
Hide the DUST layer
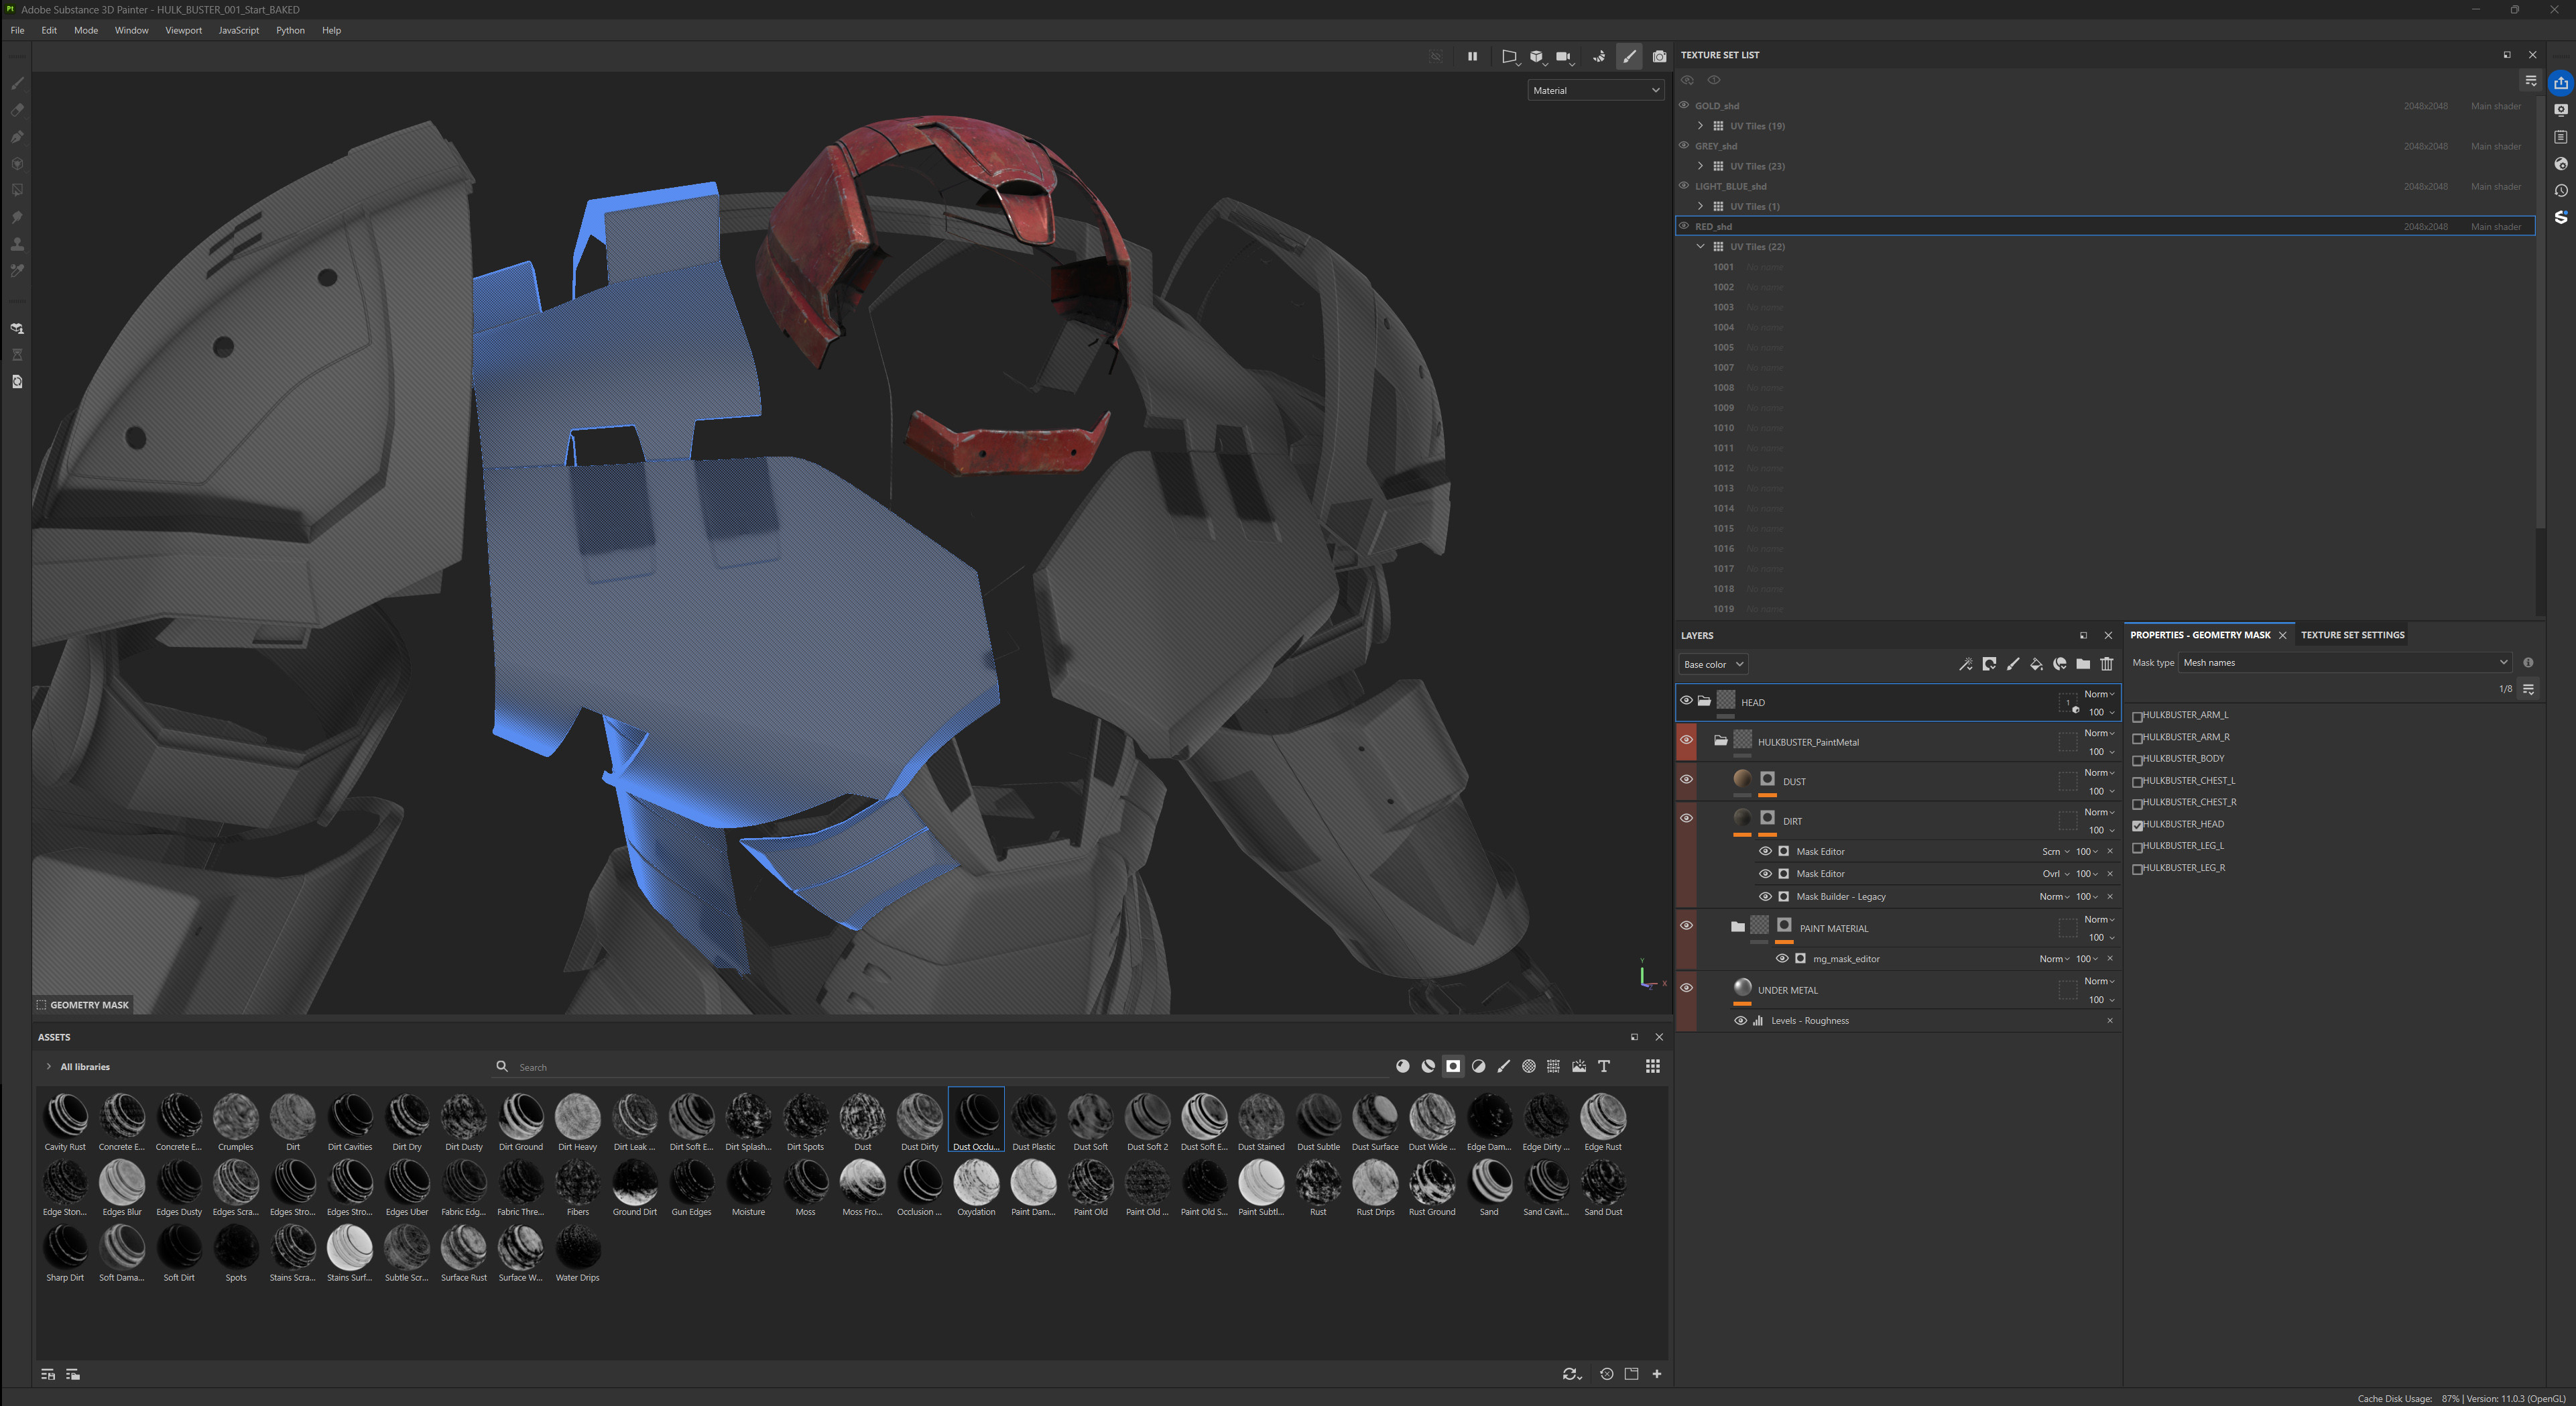(1686, 780)
